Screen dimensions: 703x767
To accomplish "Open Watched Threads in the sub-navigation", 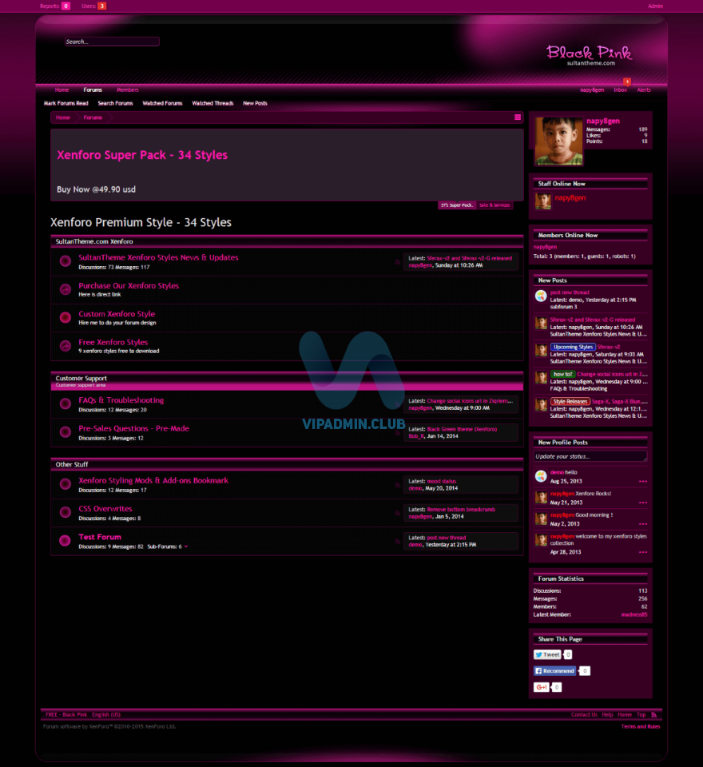I will coord(212,103).
